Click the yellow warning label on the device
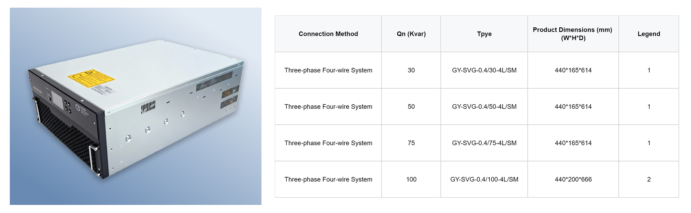The image size is (691, 213). (x=91, y=78)
